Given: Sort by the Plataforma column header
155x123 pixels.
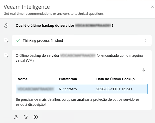Looking at the screenshot, I should 68,79.
